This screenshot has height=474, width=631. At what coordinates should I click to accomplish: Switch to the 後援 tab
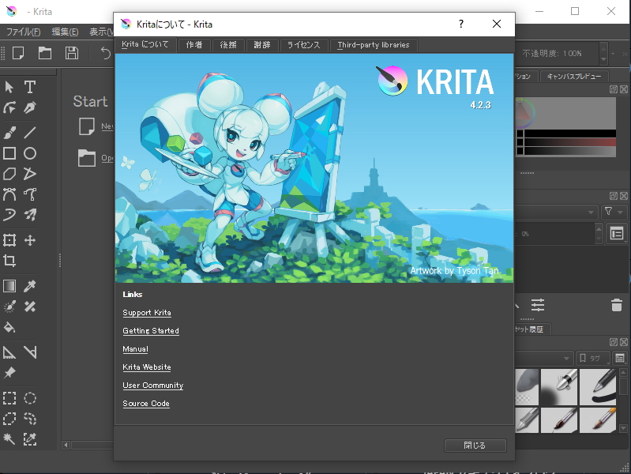tap(228, 45)
